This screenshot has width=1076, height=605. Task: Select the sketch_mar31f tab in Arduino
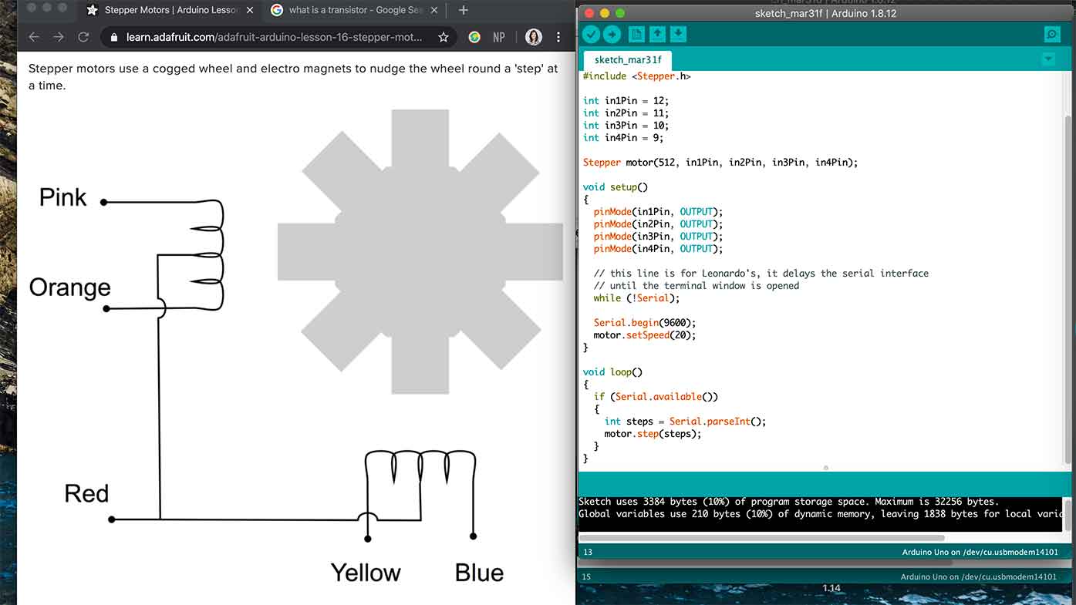point(628,60)
